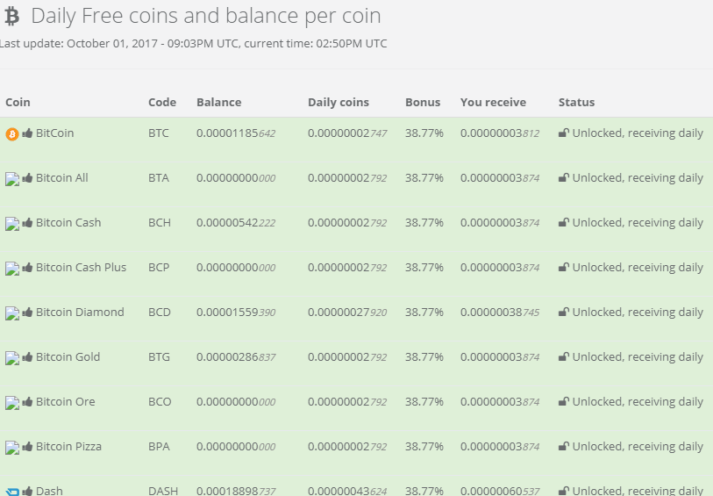713x496 pixels.
Task: Click the orange BitCoin logo icon
Action: click(11, 134)
